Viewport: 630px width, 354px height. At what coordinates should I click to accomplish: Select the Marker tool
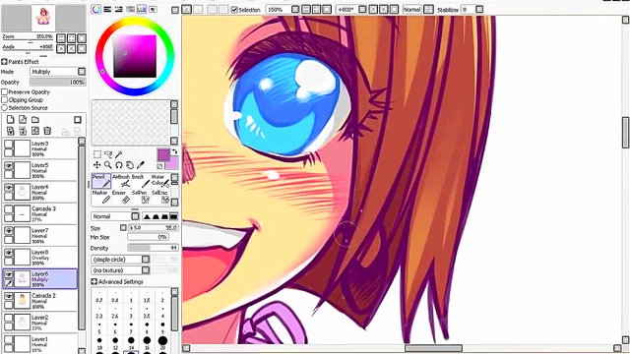click(101, 197)
